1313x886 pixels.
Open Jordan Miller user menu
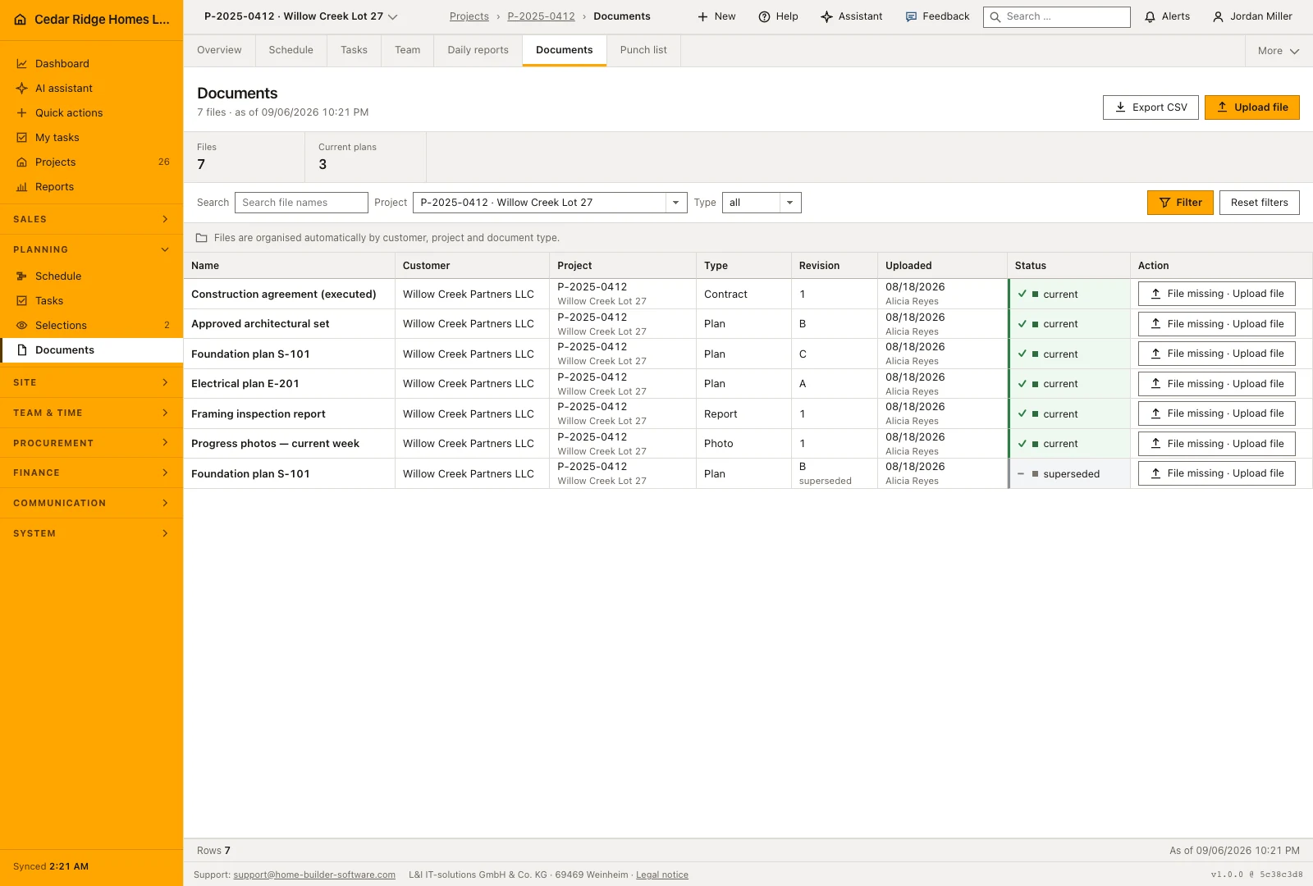pyautogui.click(x=1252, y=16)
